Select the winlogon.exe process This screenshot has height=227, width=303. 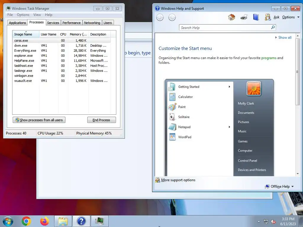click(62, 76)
